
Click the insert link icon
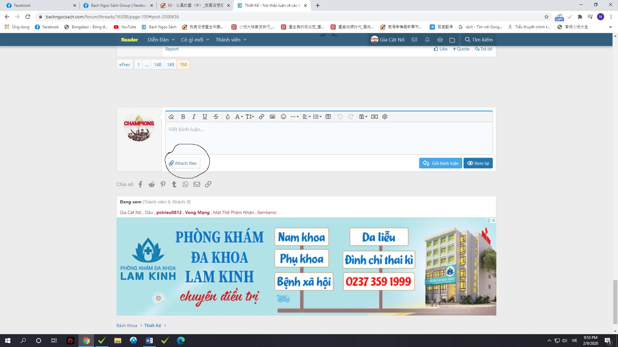[261, 117]
